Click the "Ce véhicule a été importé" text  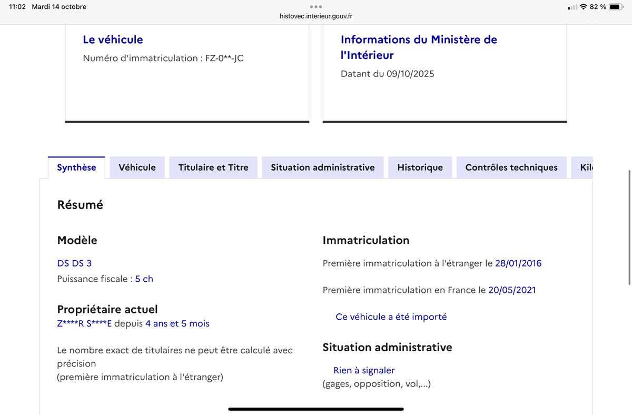[x=391, y=317]
